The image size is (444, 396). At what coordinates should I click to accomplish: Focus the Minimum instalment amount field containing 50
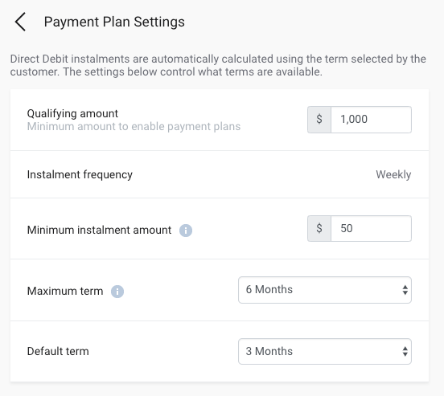point(371,229)
